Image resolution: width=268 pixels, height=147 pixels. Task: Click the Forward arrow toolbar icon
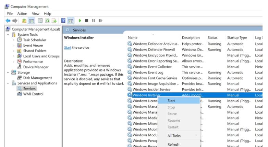pyautogui.click(x=15, y=21)
